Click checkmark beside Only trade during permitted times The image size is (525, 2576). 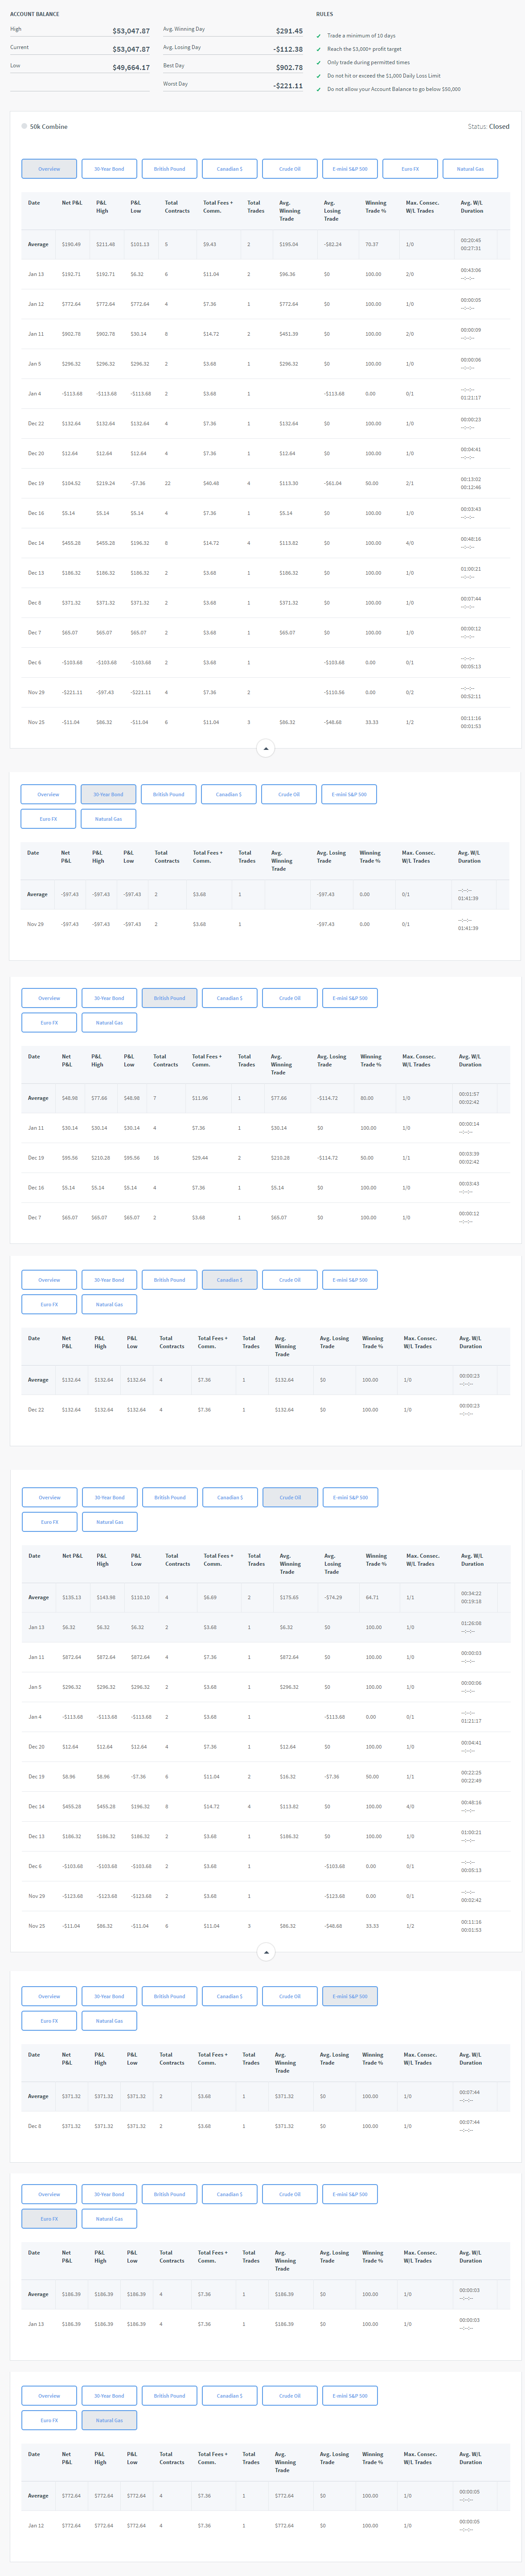319,62
